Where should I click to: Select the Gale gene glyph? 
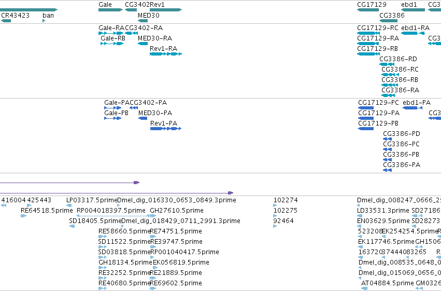pos(110,10)
